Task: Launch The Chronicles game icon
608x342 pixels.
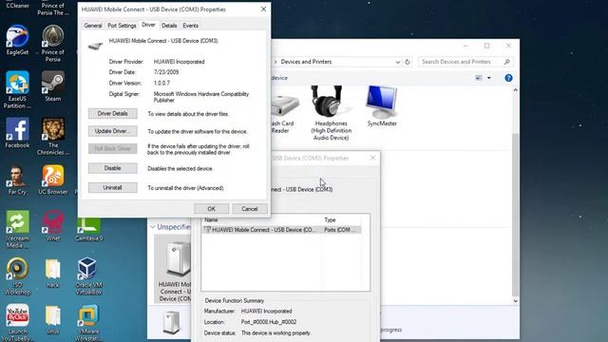Action: (53, 136)
